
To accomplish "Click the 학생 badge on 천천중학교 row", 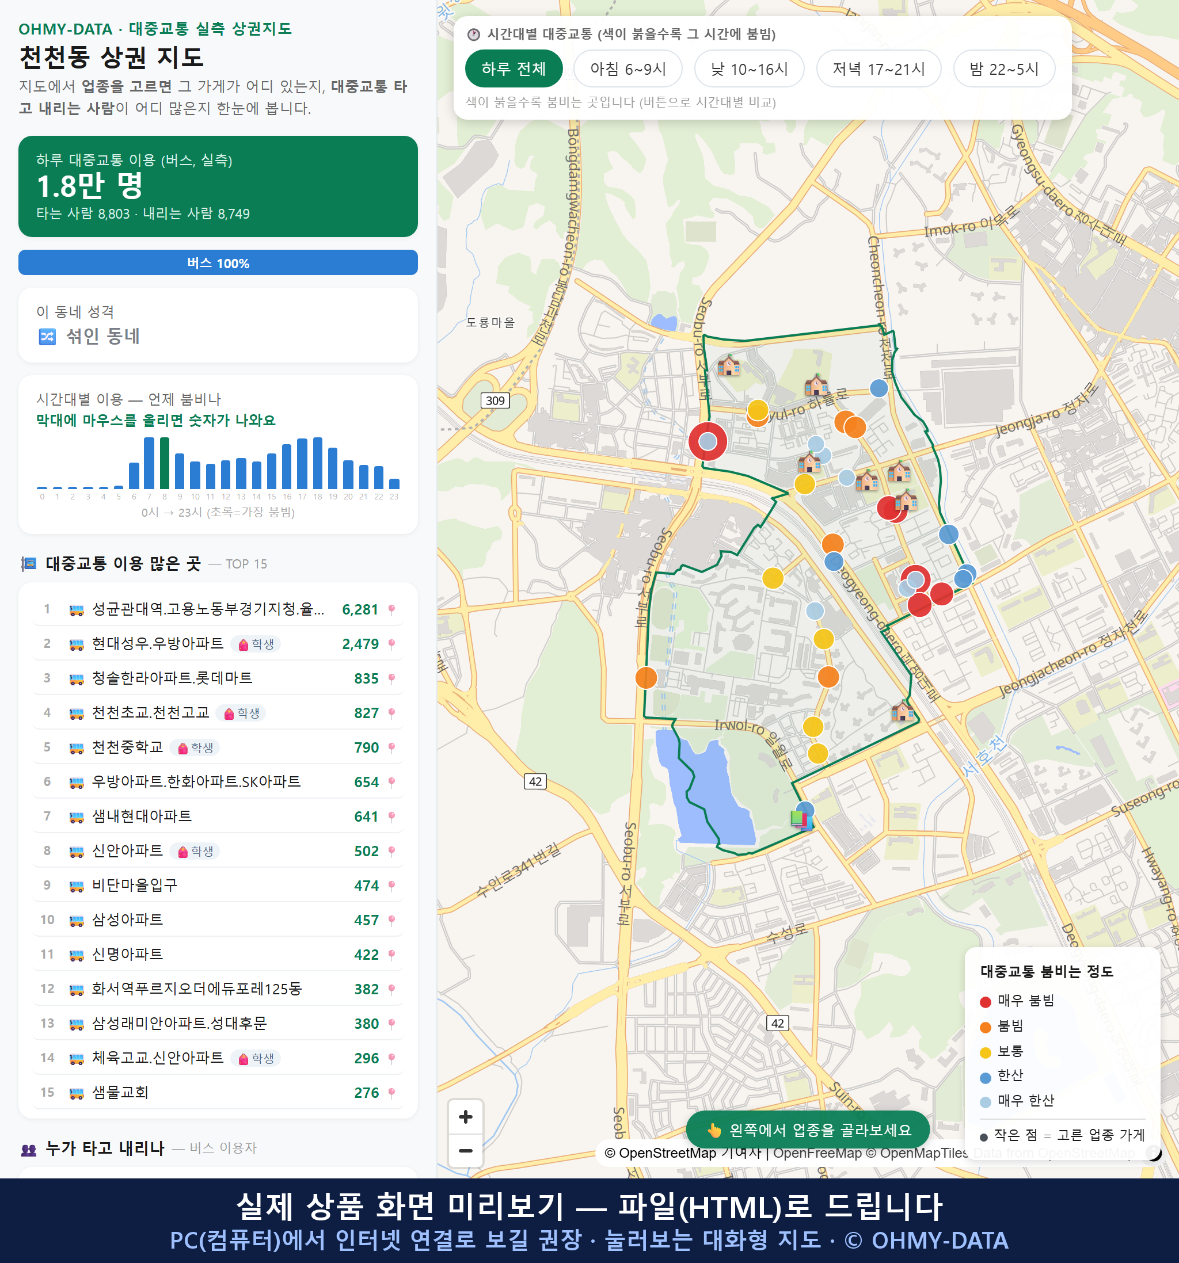I will 195,748.
